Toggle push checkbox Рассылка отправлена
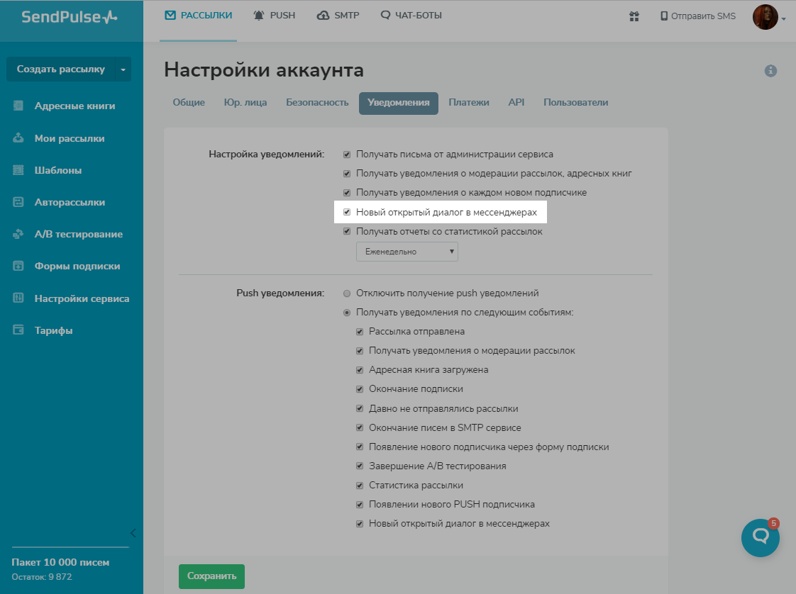Image resolution: width=796 pixels, height=594 pixels. [x=360, y=332]
